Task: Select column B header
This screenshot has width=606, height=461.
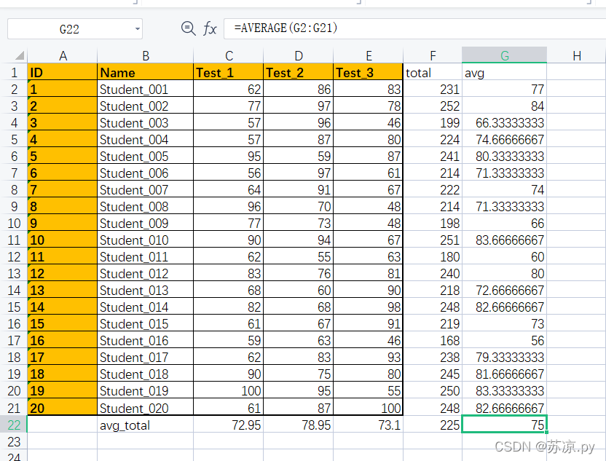Action: (146, 55)
